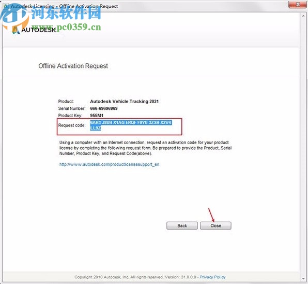
Task: Click the Serial Number label
Action: pyautogui.click(x=72, y=108)
